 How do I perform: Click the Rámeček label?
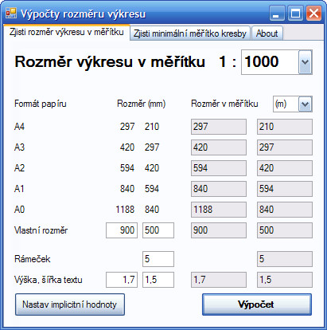click(33, 259)
